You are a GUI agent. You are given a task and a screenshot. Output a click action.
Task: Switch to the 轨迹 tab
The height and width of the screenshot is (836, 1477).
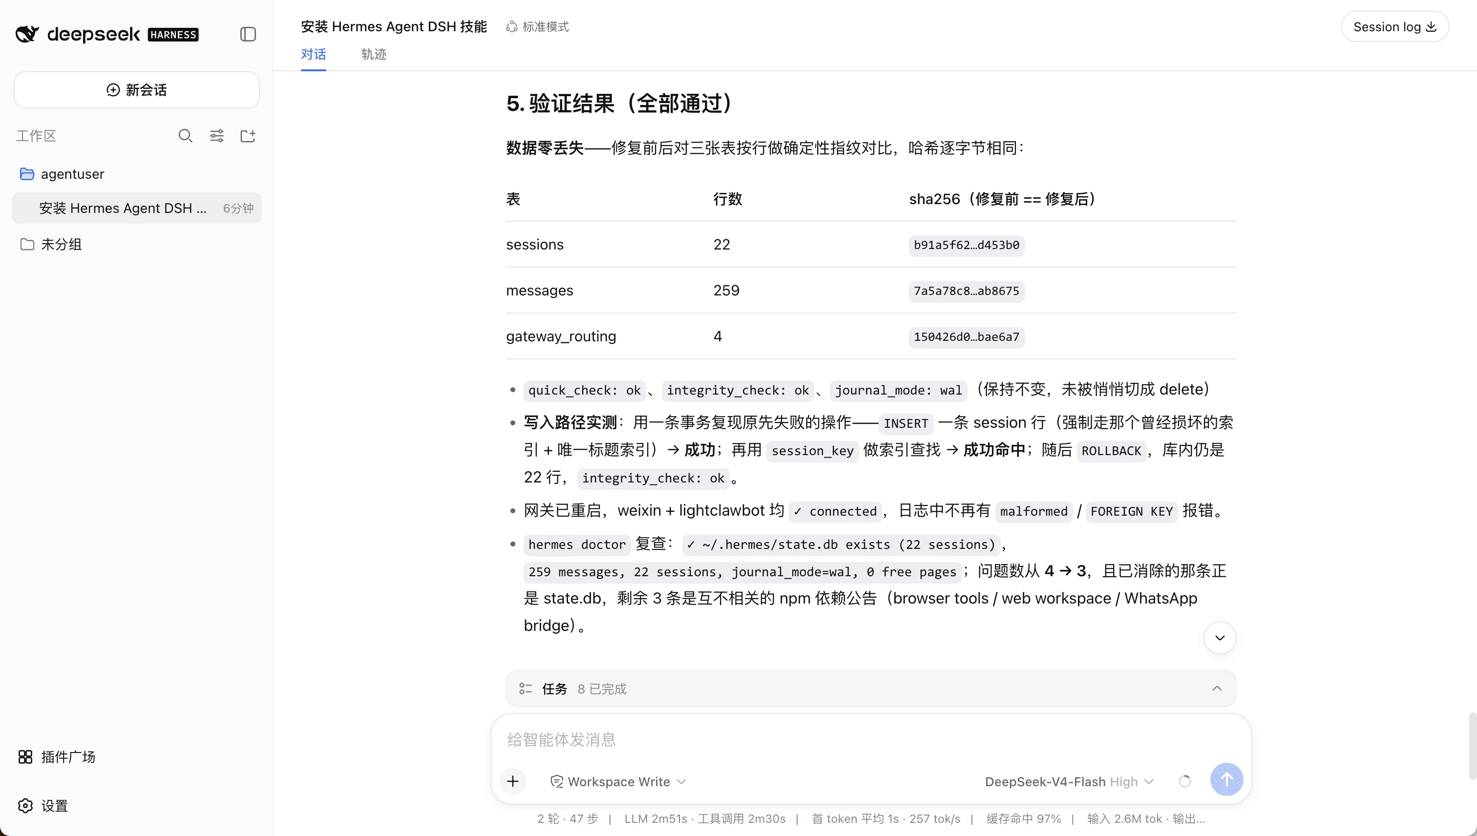[374, 55]
